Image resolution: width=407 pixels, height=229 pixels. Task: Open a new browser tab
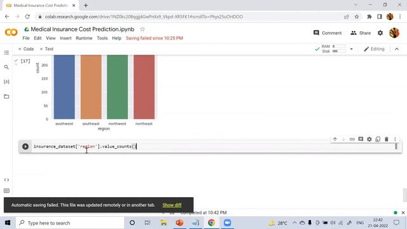[86, 5]
